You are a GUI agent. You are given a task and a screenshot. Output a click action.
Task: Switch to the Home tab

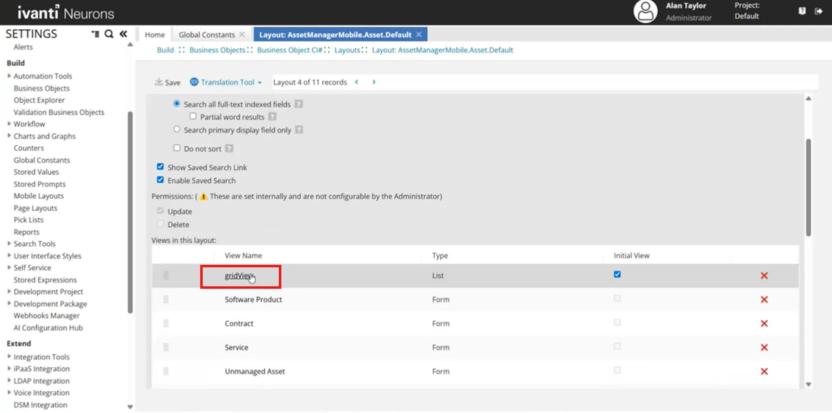coord(155,34)
